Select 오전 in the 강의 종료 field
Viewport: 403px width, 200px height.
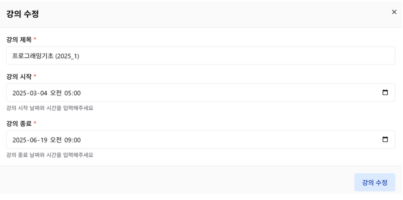click(56, 140)
